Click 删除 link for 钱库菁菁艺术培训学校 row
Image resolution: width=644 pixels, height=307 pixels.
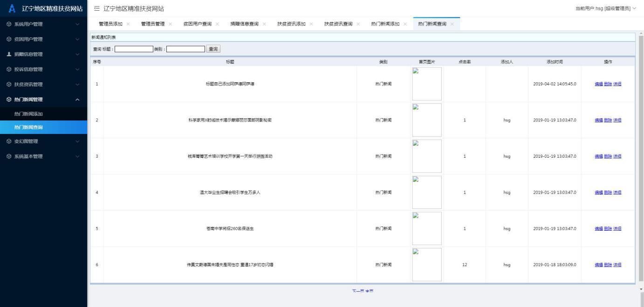[608, 156]
